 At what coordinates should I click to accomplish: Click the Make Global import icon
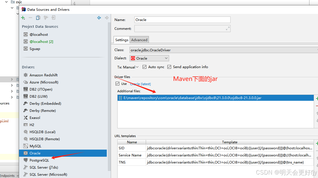pyautogui.click(x=53, y=18)
